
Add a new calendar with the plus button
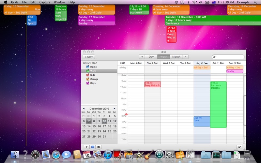86,147
